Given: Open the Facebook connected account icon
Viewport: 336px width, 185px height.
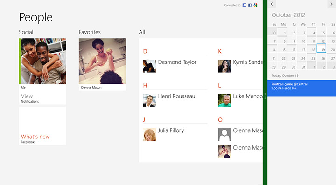Looking at the screenshot, I should (x=250, y=5).
